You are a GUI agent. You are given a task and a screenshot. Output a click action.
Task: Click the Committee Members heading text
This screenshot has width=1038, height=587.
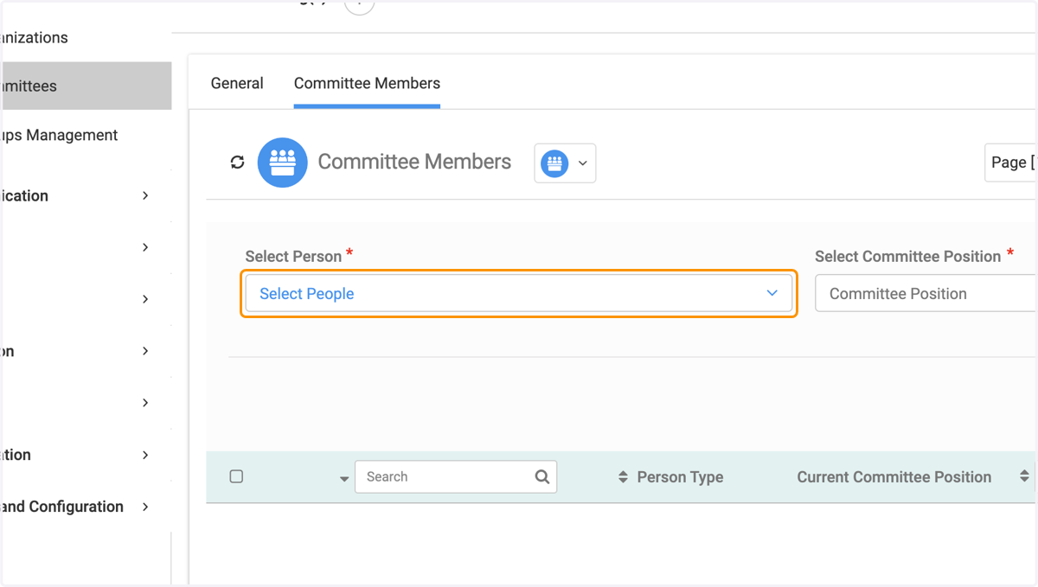pyautogui.click(x=414, y=162)
